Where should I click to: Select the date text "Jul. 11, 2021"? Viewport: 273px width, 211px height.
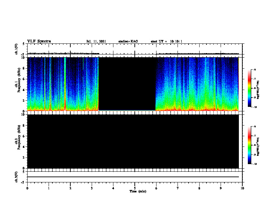click(96, 41)
